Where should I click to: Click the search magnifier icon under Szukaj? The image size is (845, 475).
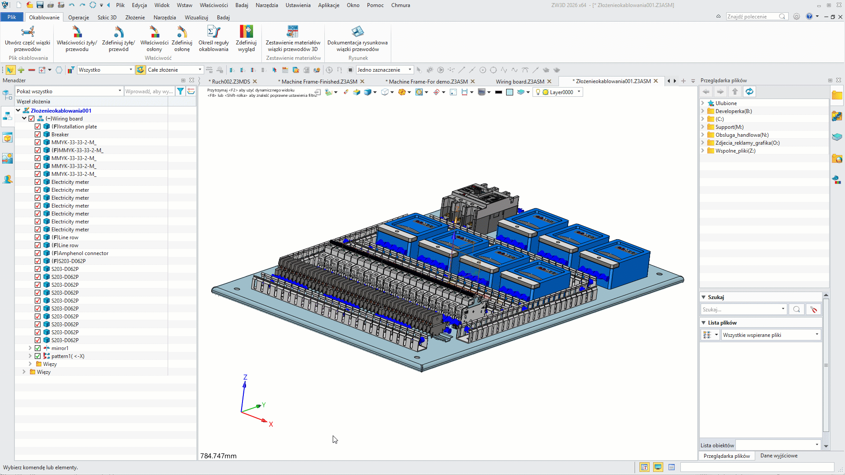click(x=797, y=309)
